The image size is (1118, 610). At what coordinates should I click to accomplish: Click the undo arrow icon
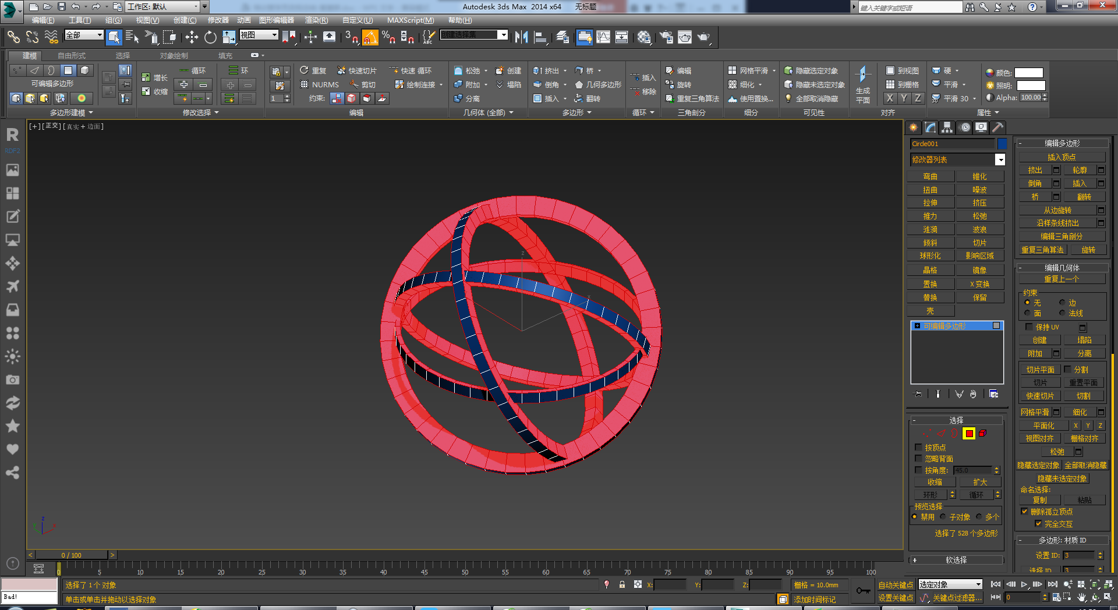(x=76, y=7)
